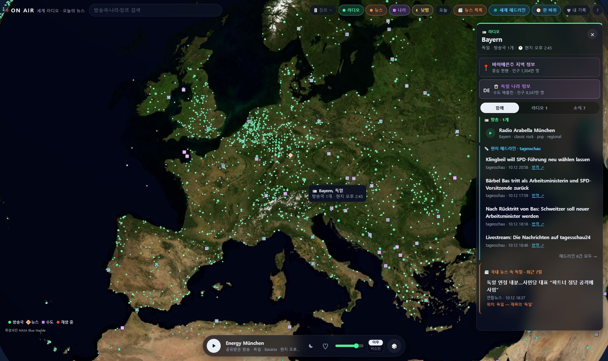The image size is (608, 361).
Task: Play Radio Arabella München
Action: pyautogui.click(x=490, y=133)
